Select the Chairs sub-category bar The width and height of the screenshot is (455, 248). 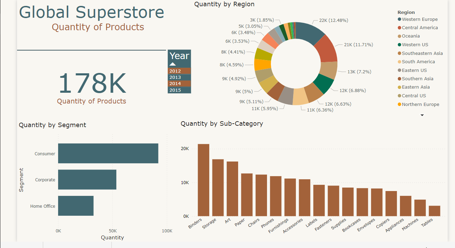click(261, 195)
